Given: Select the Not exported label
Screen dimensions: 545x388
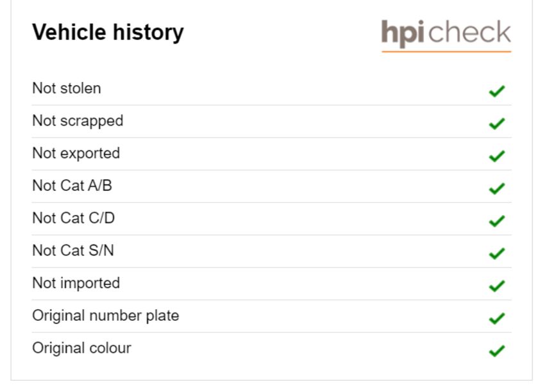Looking at the screenshot, I should (x=76, y=154).
